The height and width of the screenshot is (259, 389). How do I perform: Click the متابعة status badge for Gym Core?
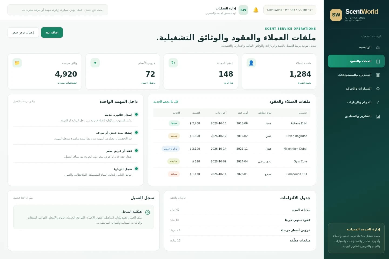[x=173, y=161]
